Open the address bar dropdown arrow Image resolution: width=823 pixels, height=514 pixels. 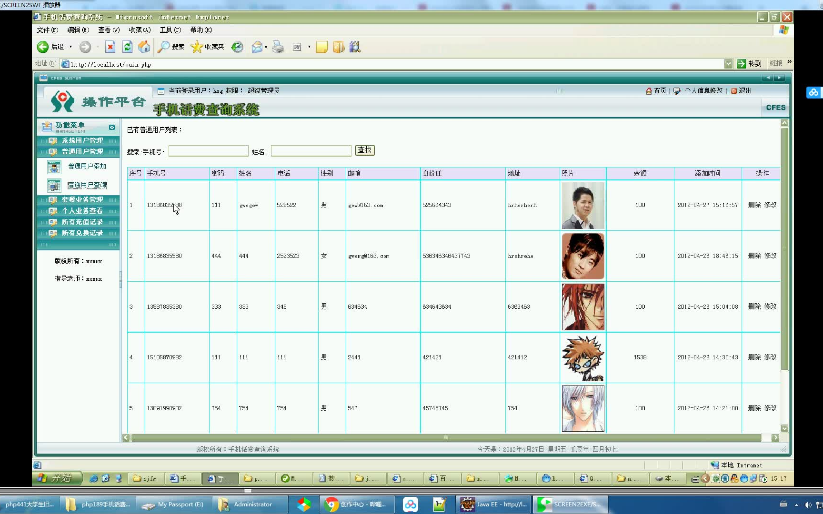pyautogui.click(x=728, y=63)
